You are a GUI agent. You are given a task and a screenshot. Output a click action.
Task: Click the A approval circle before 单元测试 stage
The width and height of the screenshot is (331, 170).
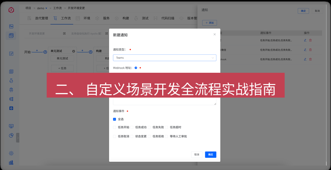coord(45,52)
